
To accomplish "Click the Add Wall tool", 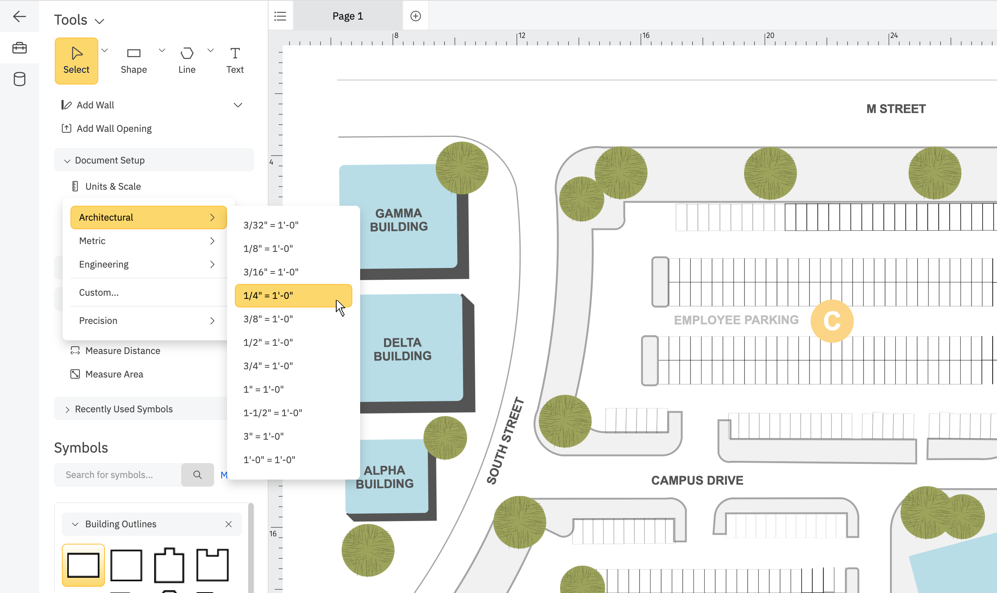I will 95,105.
